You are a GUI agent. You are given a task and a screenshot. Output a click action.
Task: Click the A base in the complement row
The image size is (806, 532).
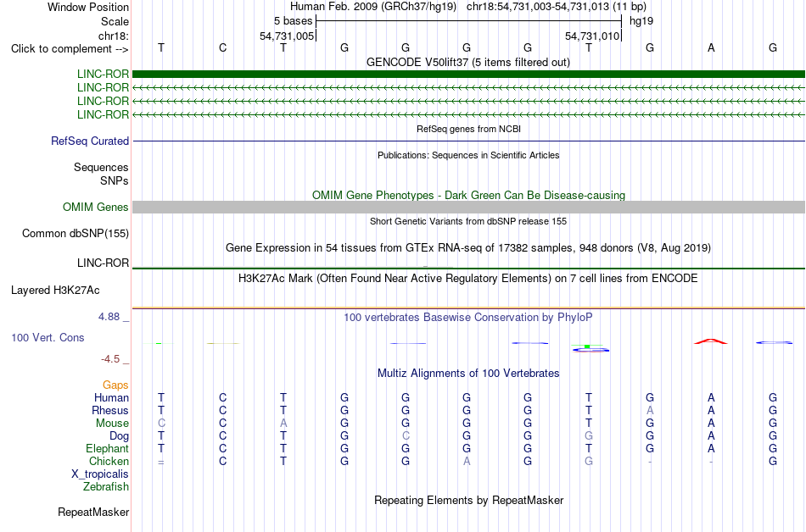point(712,47)
